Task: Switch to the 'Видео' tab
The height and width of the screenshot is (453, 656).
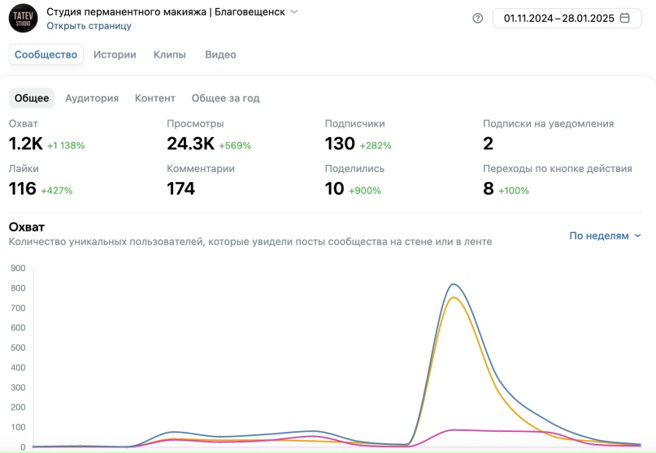Action: coord(220,54)
